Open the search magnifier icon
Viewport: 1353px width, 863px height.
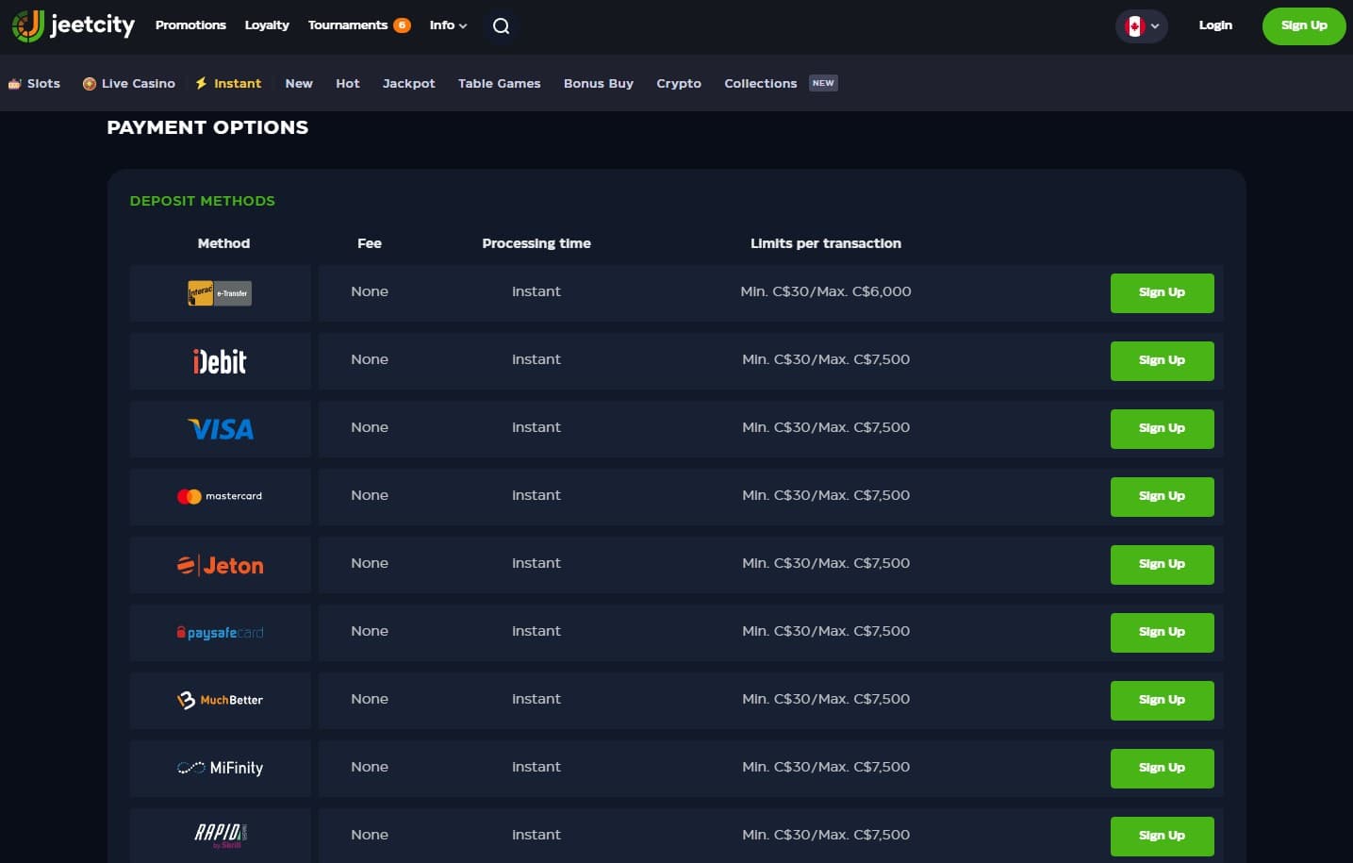[x=502, y=26]
